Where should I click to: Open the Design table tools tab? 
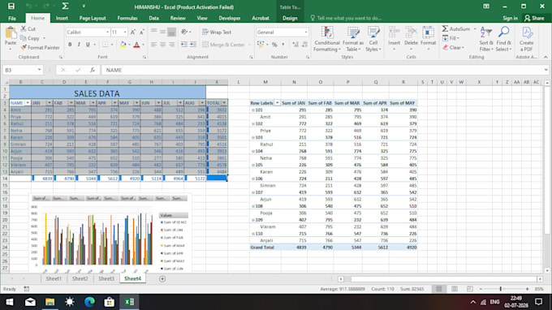[x=290, y=19]
